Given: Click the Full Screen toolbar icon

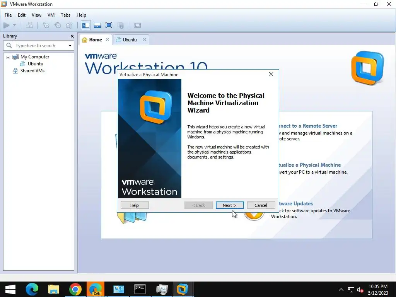Looking at the screenshot, I should click(x=109, y=25).
